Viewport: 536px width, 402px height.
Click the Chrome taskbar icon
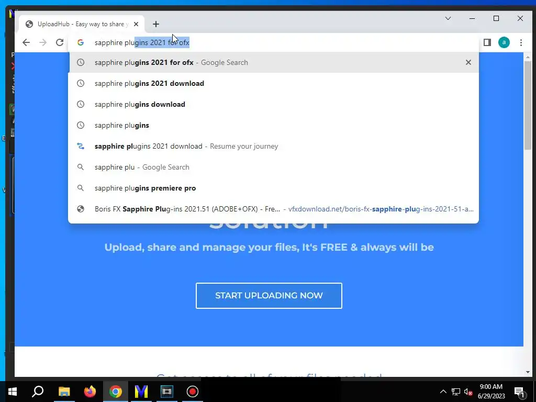click(x=116, y=392)
